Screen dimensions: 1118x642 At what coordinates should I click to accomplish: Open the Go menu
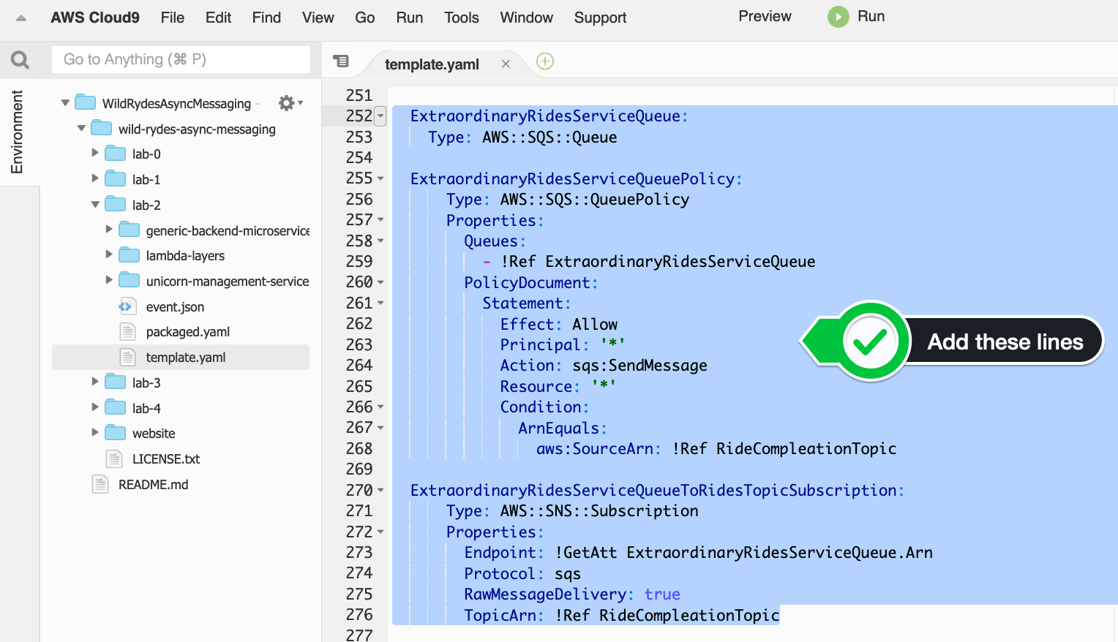pos(365,18)
